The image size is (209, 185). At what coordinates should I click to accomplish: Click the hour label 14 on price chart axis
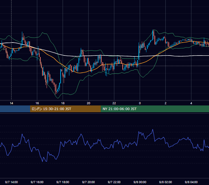tap(11, 103)
